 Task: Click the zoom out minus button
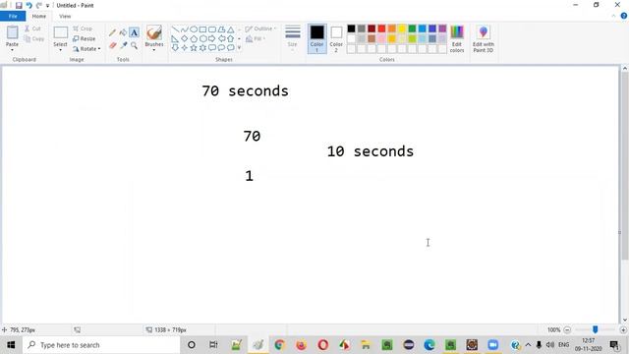(x=567, y=330)
